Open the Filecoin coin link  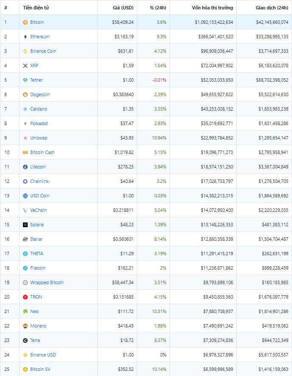pyautogui.click(x=38, y=268)
